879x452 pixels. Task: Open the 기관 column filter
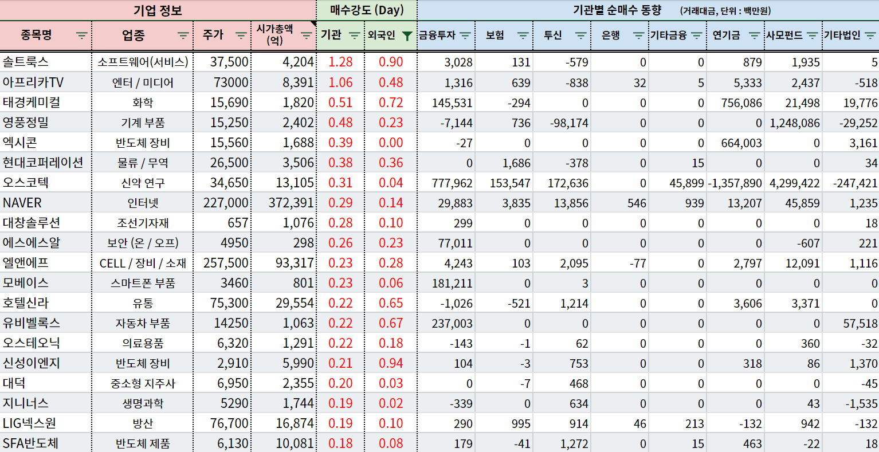coord(355,36)
